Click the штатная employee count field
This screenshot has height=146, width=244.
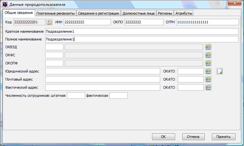click(x=76, y=95)
